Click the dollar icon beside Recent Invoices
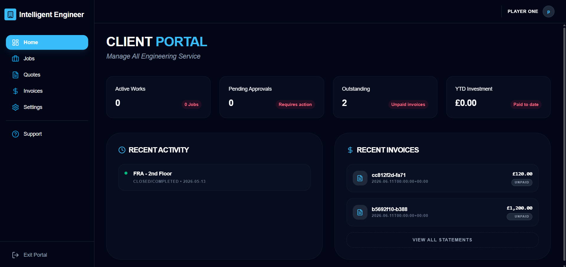Viewport: 566px width, 267px height. 350,150
